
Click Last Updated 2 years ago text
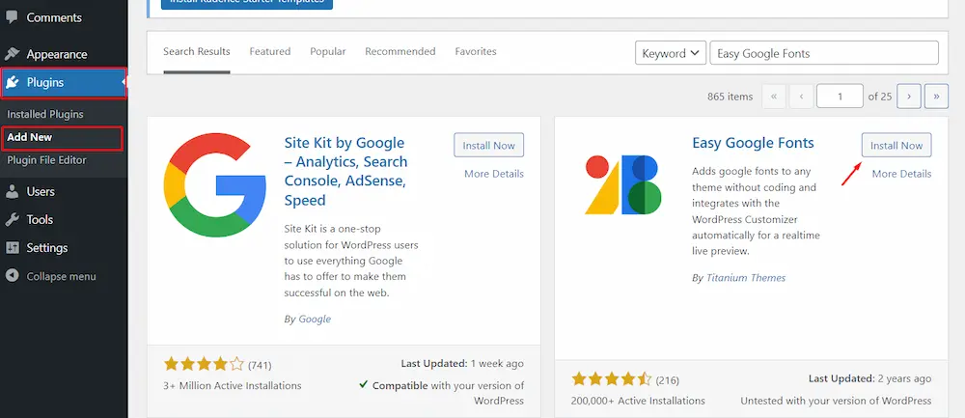(869, 378)
